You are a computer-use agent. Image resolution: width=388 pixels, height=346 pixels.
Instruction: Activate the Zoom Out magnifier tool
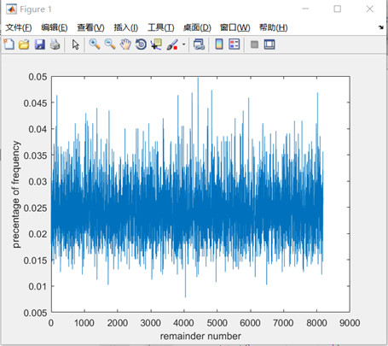point(110,44)
